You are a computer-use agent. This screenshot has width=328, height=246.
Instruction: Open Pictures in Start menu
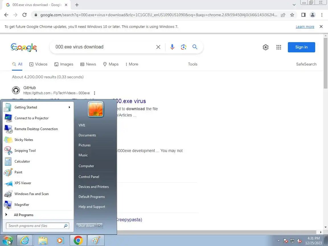point(85,145)
